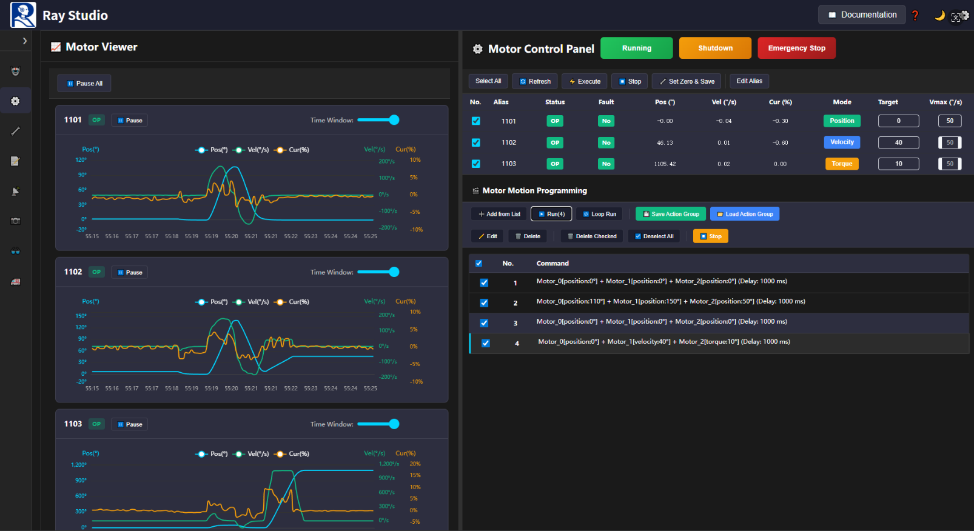Image resolution: width=974 pixels, height=531 pixels.
Task: Change motor 1102 Velocity mode selector
Action: (x=841, y=142)
